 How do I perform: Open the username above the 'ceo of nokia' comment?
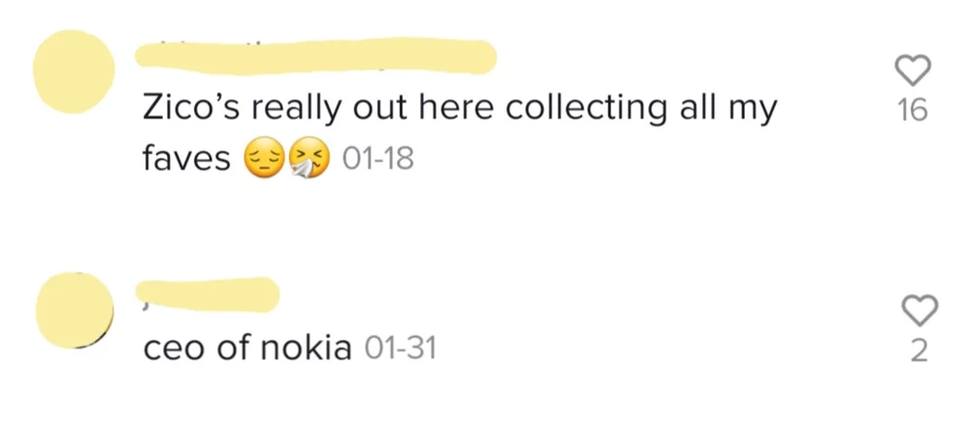coord(209,290)
